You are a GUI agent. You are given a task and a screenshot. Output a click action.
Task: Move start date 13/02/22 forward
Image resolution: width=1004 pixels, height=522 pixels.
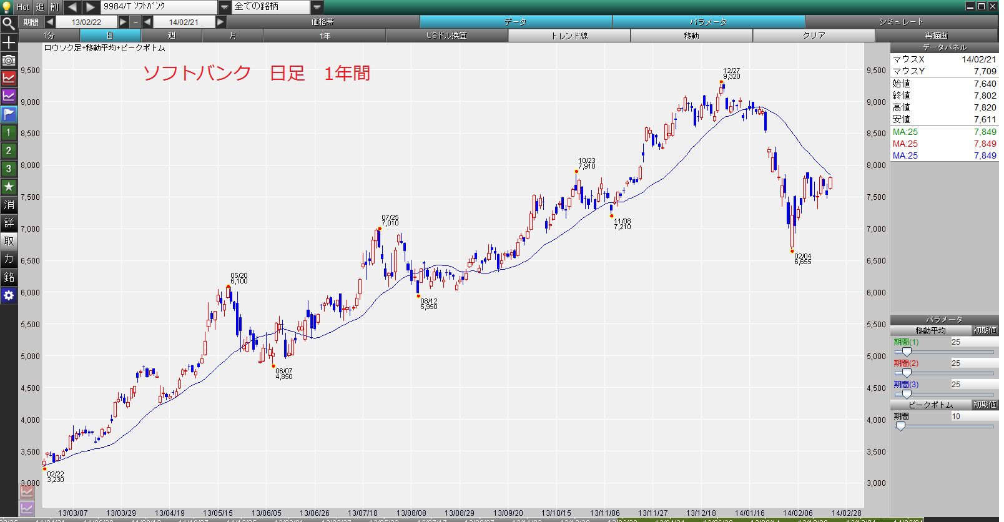(123, 22)
